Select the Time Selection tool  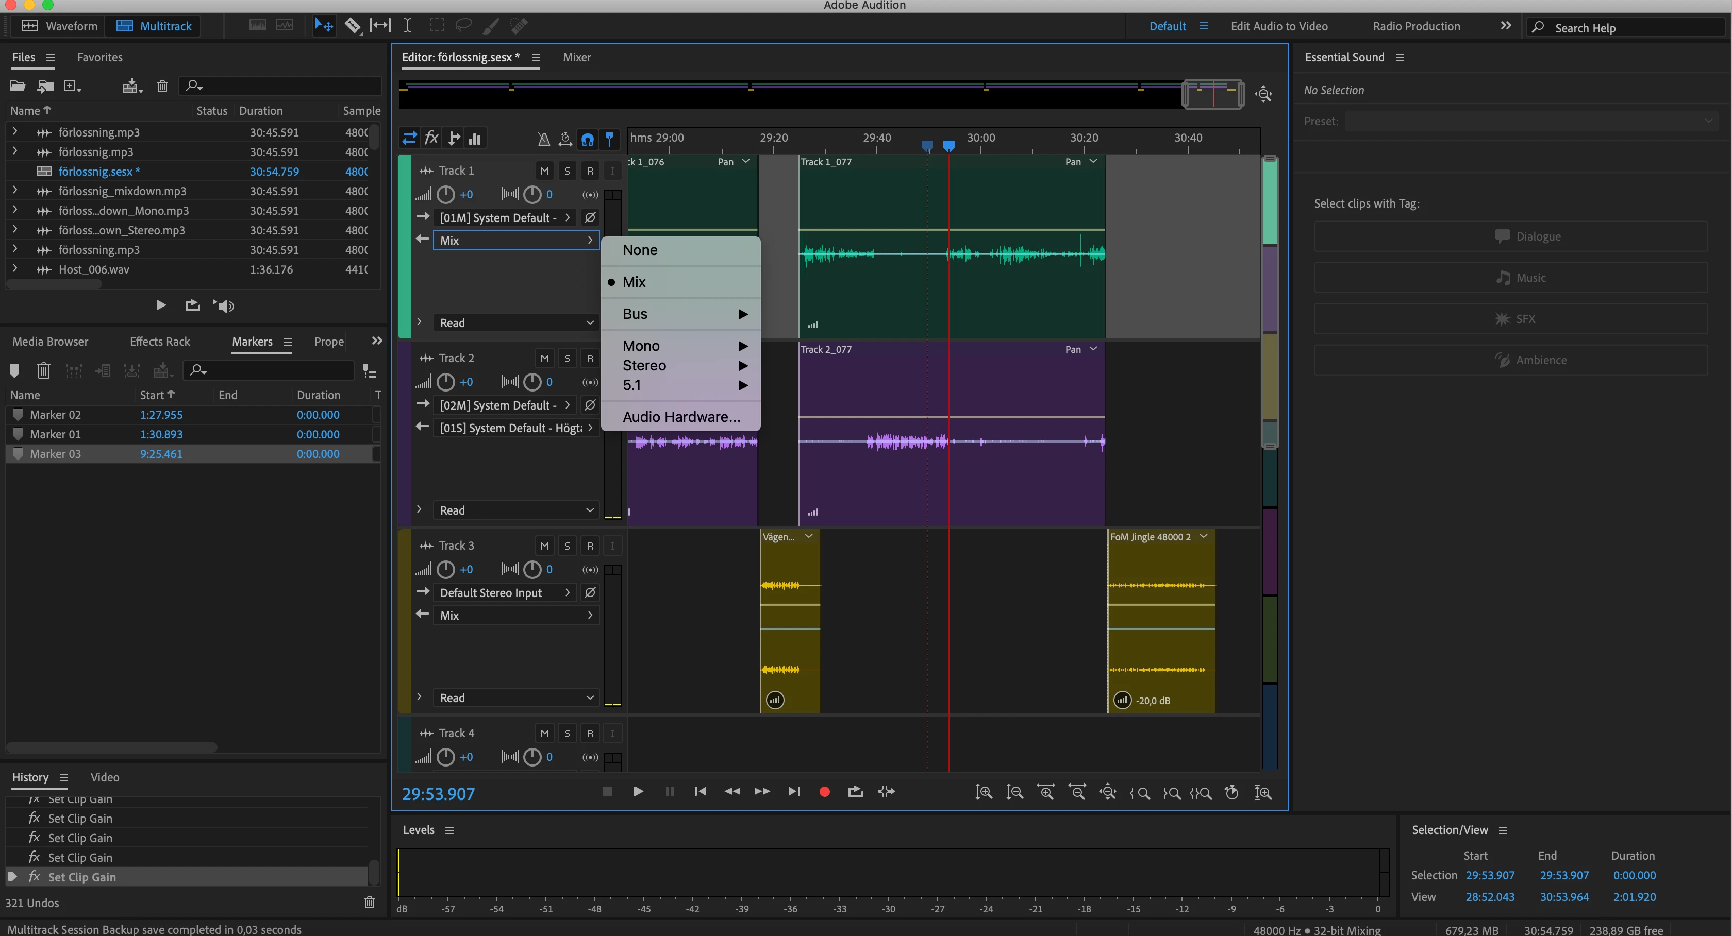407,26
